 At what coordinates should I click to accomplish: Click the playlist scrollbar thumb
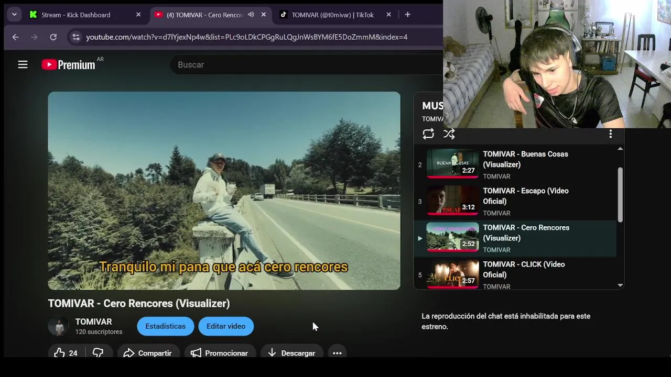(x=620, y=195)
